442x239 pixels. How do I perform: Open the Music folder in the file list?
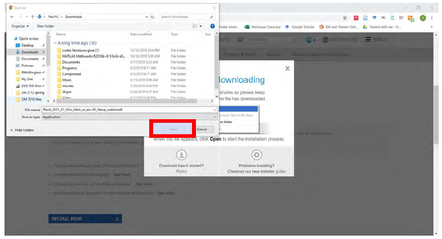point(67,80)
